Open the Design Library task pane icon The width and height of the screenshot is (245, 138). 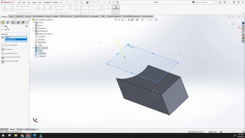click(243, 29)
